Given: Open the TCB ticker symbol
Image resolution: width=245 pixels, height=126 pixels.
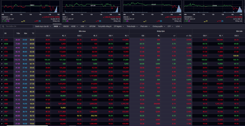Looking at the screenshot, I should coord(6,120).
